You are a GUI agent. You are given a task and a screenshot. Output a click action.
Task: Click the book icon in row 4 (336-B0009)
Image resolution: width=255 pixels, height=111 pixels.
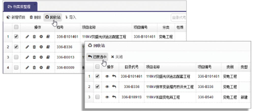tap(48, 68)
